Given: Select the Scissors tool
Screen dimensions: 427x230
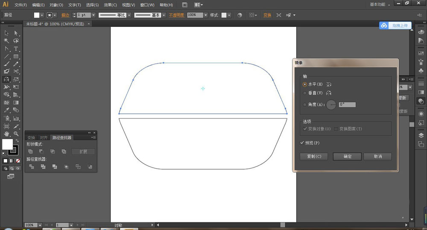Looking at the screenshot, I should coord(16,71).
